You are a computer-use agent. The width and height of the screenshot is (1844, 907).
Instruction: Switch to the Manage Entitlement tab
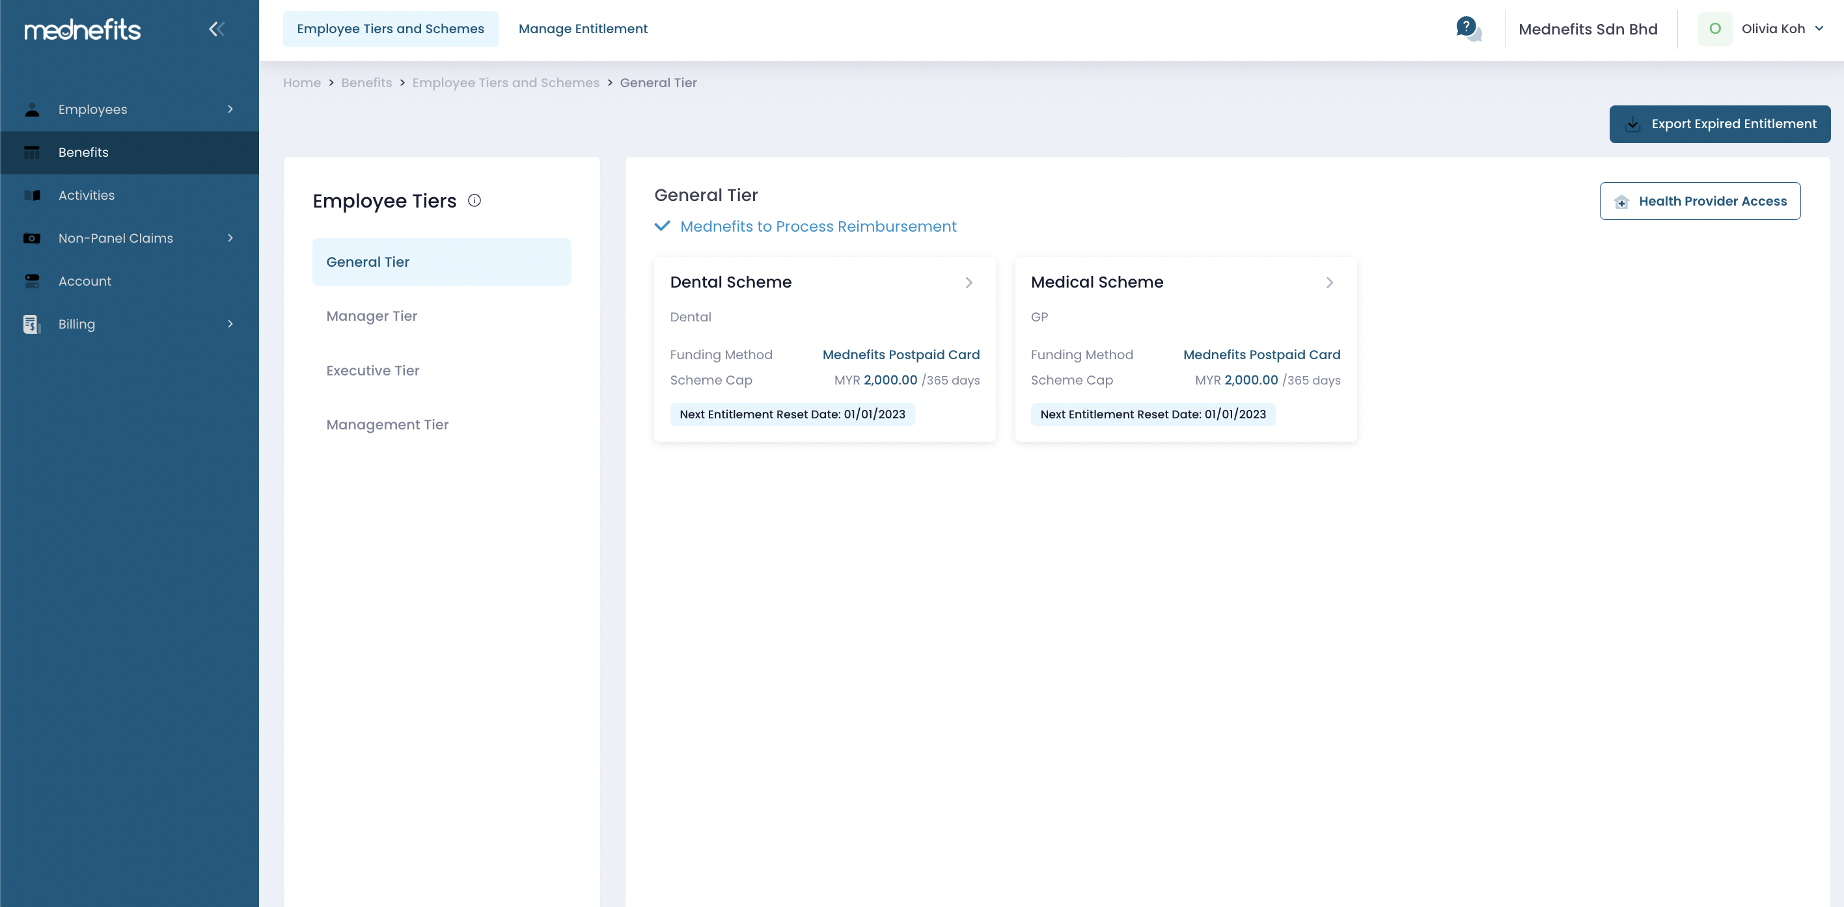click(x=583, y=29)
